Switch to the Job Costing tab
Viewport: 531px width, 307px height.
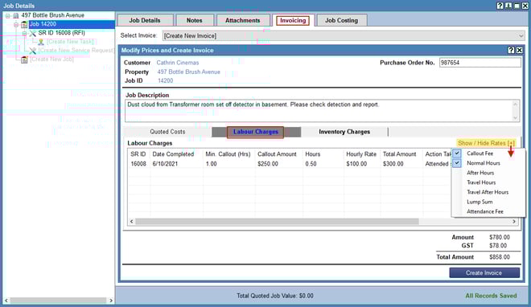341,20
